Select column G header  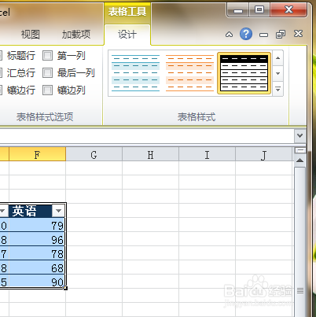pyautogui.click(x=94, y=155)
